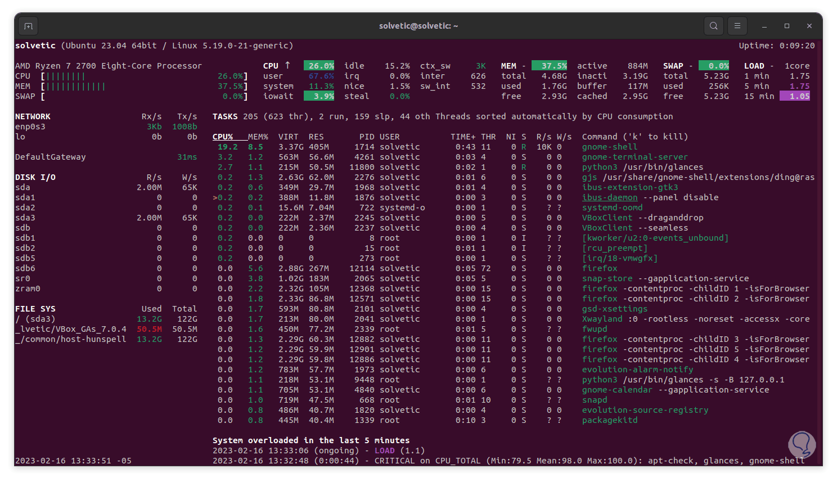Image resolution: width=837 pixels, height=482 pixels.
Task: Open the terminal hamburger menu
Action: coord(737,26)
